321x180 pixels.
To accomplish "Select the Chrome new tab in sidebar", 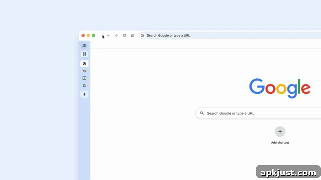I will click(84, 64).
